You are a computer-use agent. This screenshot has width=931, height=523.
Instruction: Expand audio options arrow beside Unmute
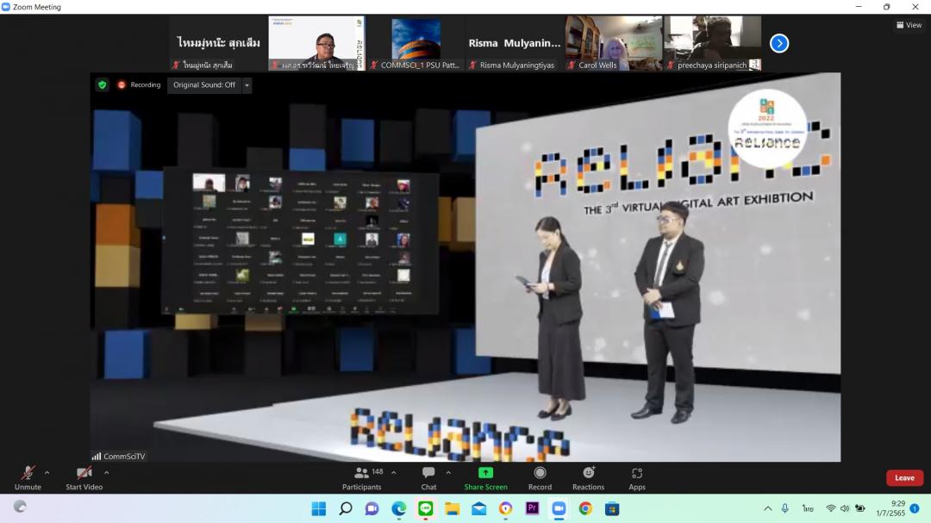click(47, 472)
